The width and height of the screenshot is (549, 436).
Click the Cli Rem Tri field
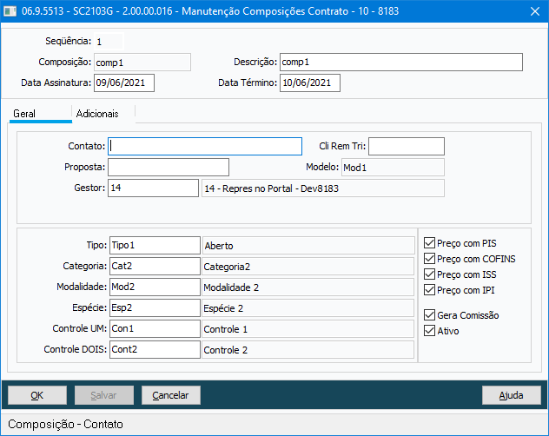(407, 147)
